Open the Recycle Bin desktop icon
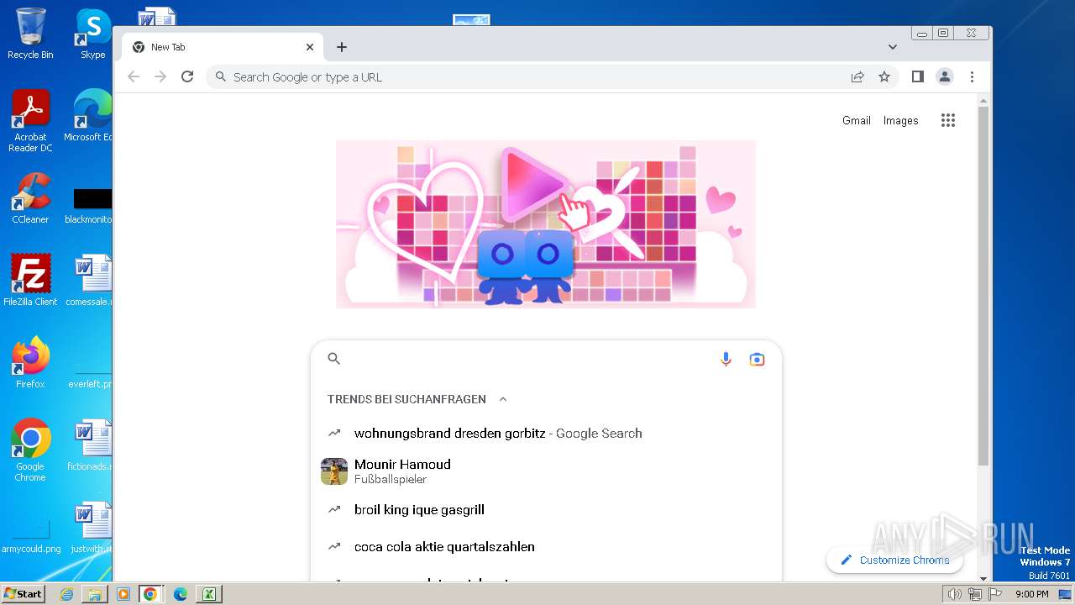 click(30, 34)
